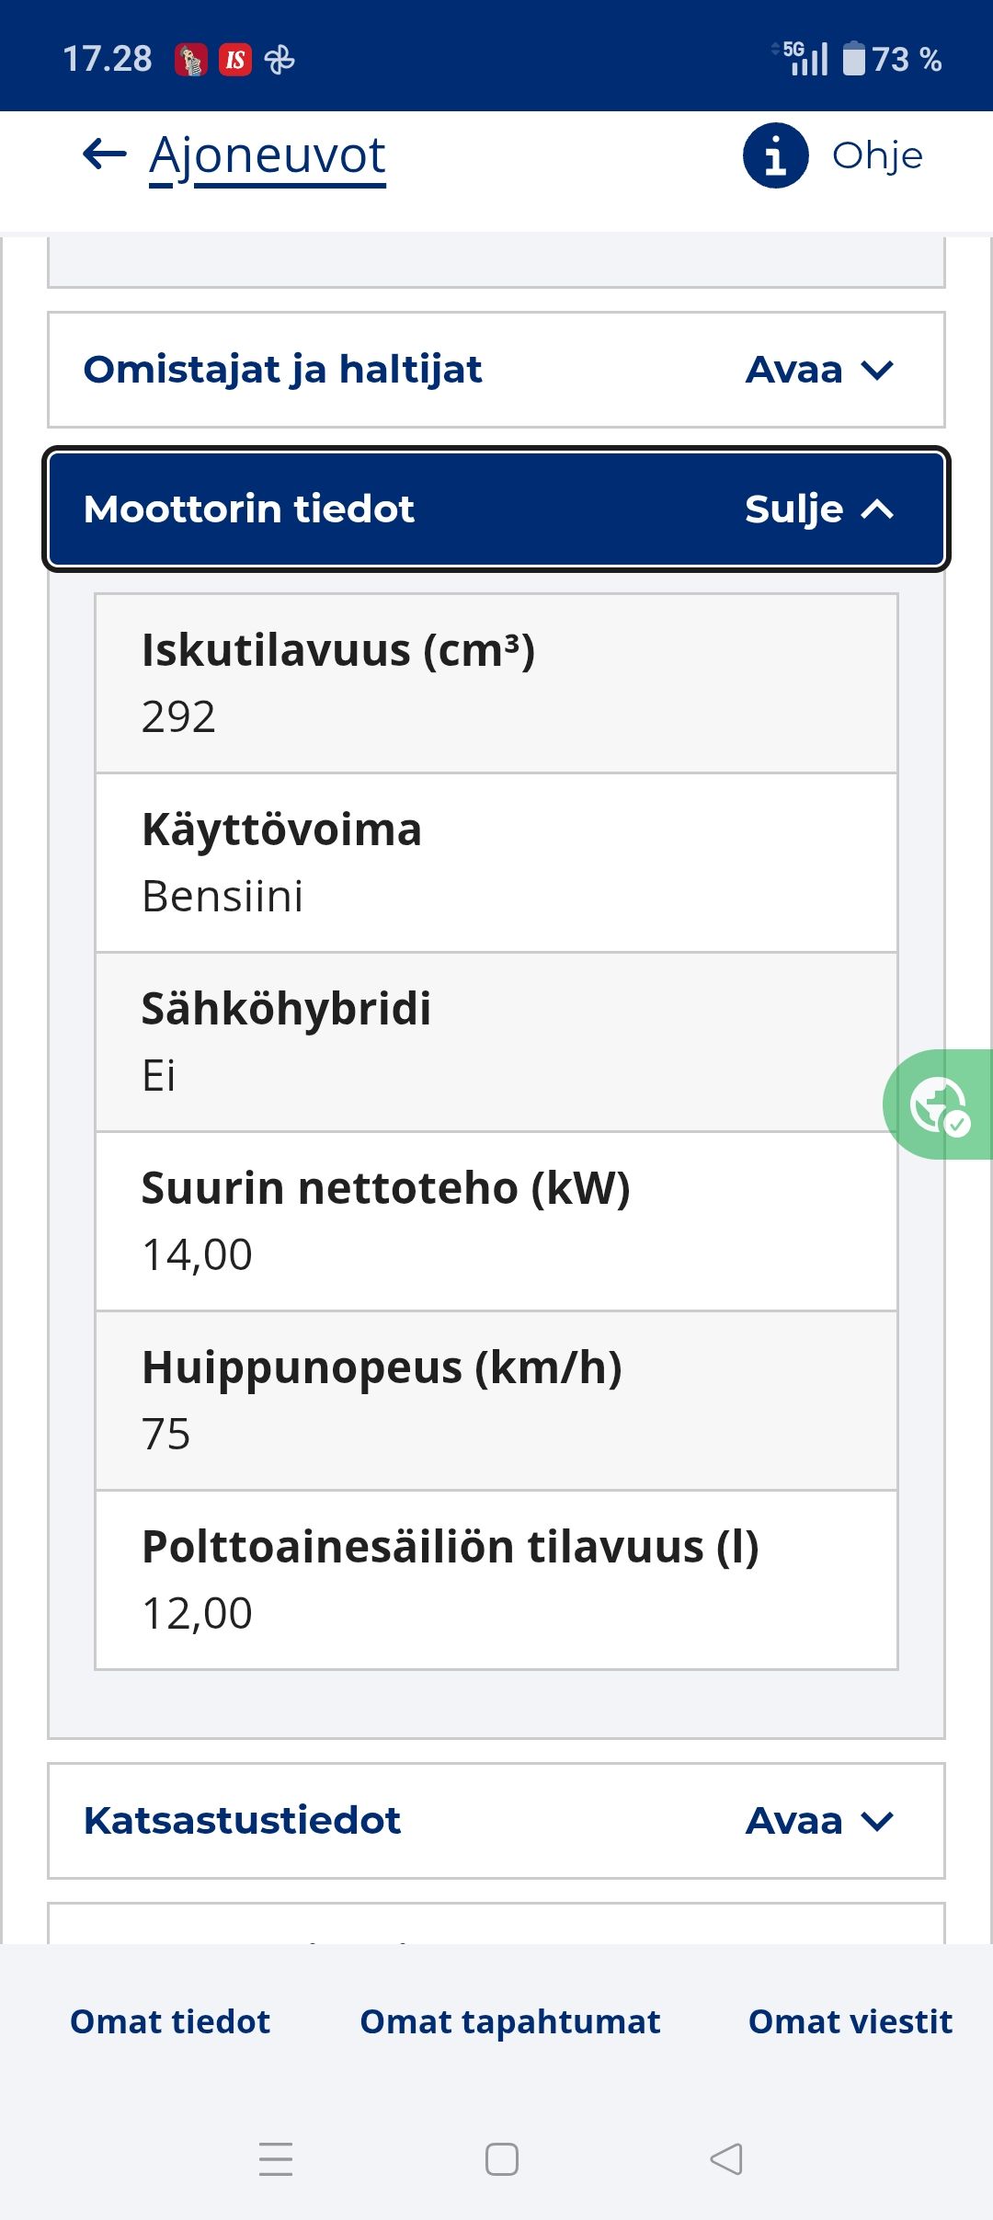993x2220 pixels.
Task: Tap the back arrow icon
Action: point(105,154)
